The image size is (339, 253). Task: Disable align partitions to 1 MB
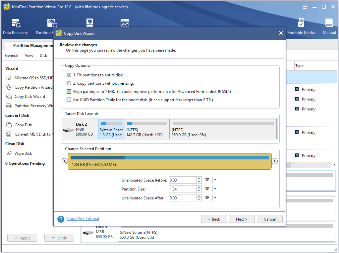click(69, 91)
